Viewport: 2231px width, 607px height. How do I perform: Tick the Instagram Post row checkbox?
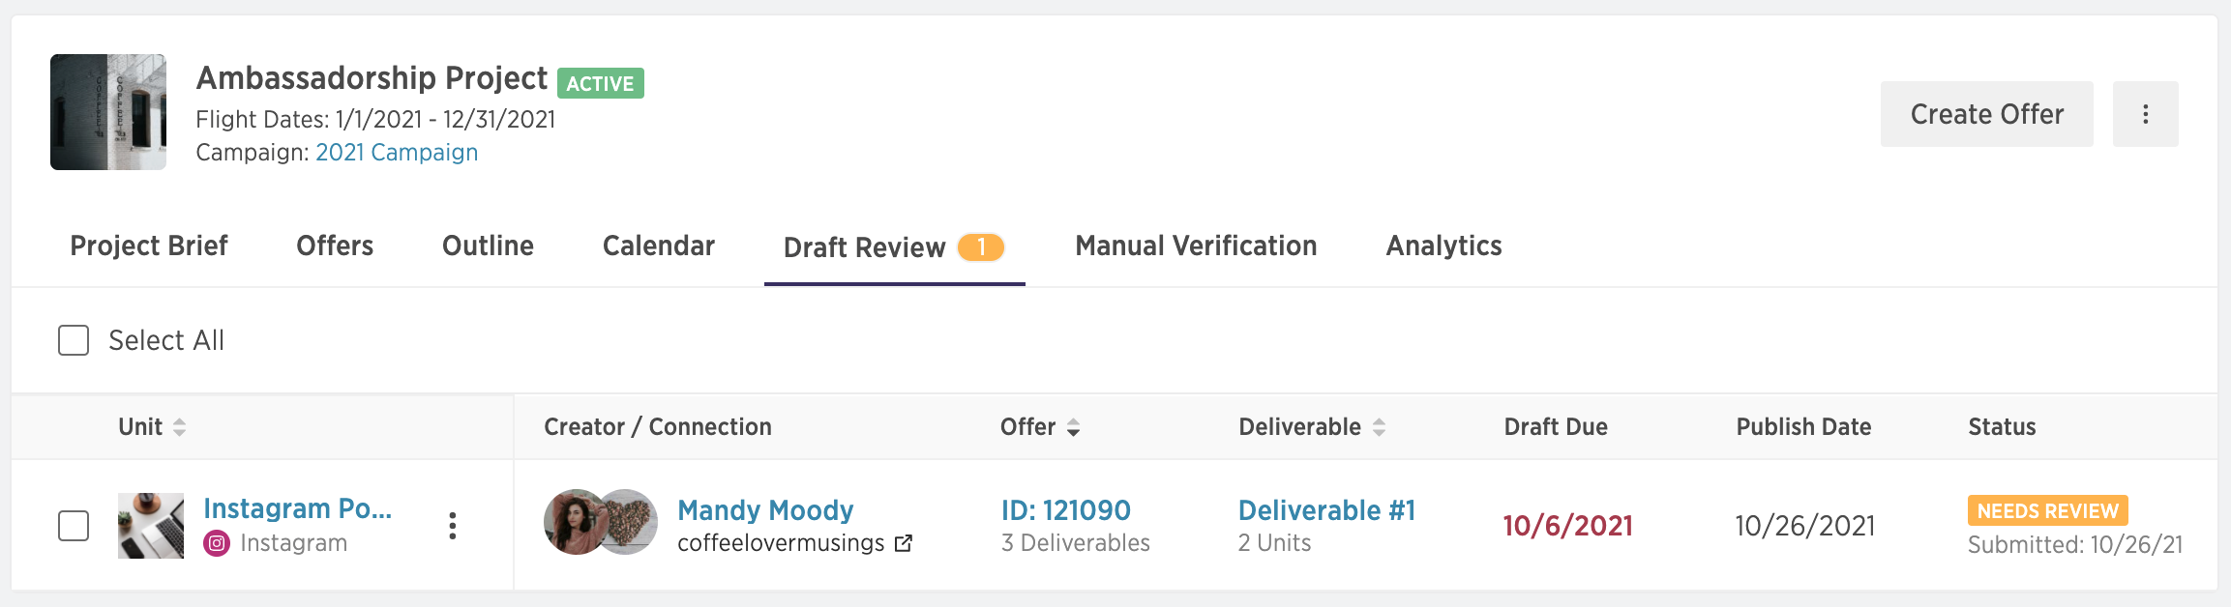tap(74, 526)
